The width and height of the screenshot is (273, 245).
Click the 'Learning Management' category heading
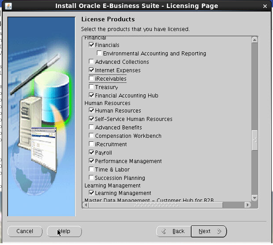pyautogui.click(x=112, y=185)
